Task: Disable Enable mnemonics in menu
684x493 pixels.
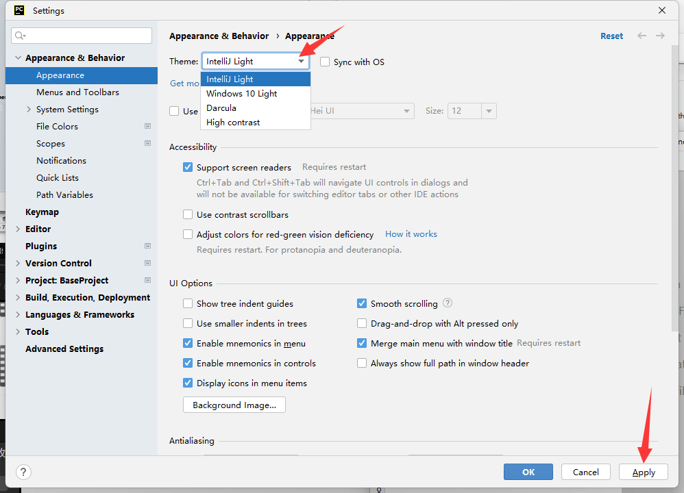Action: [188, 343]
